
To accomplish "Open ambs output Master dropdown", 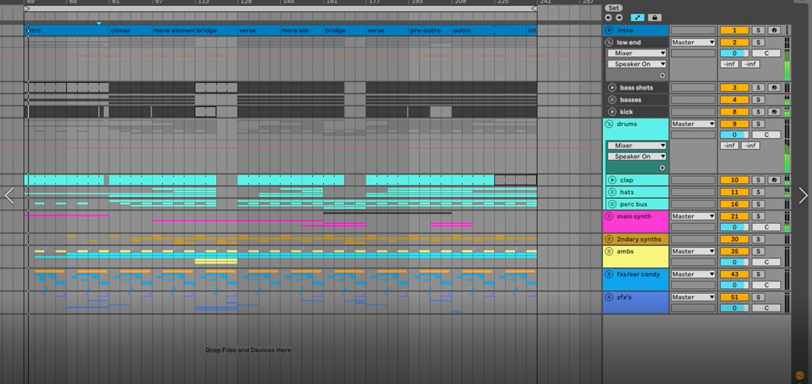I will [693, 251].
